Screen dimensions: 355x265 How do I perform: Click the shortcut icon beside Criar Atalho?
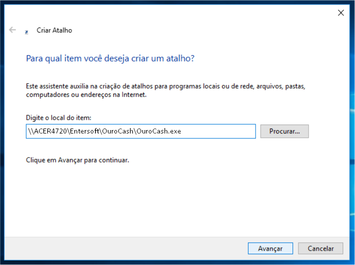(27, 31)
